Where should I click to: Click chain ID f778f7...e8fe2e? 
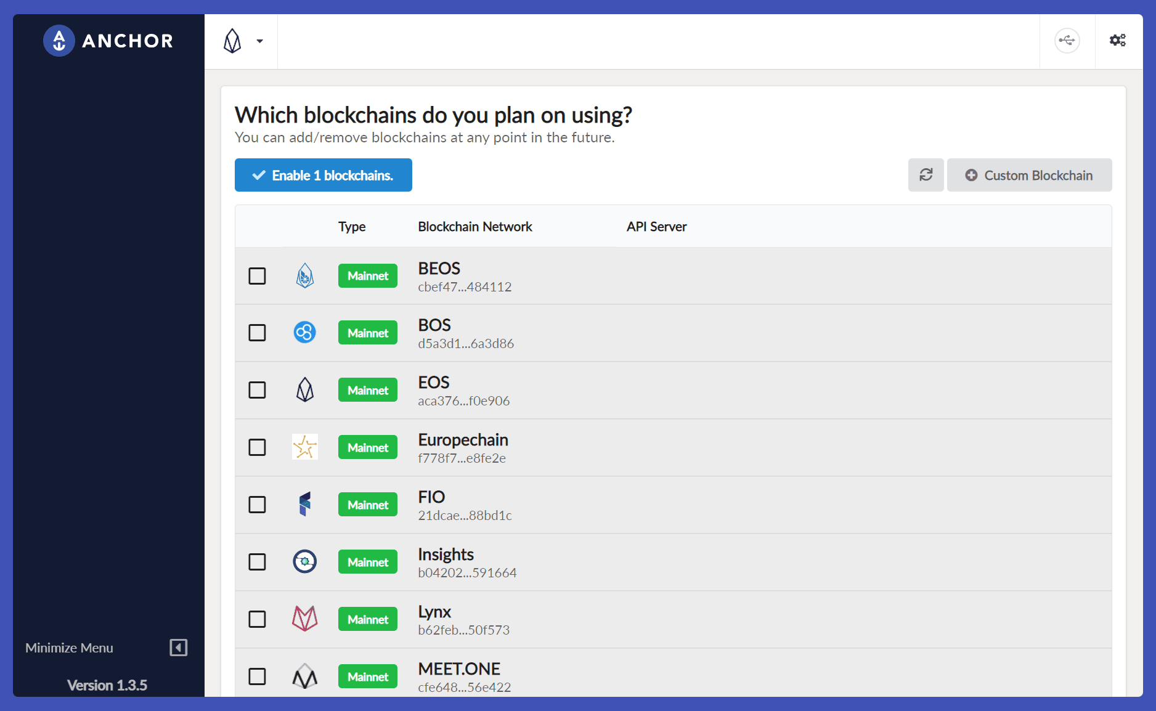[462, 458]
